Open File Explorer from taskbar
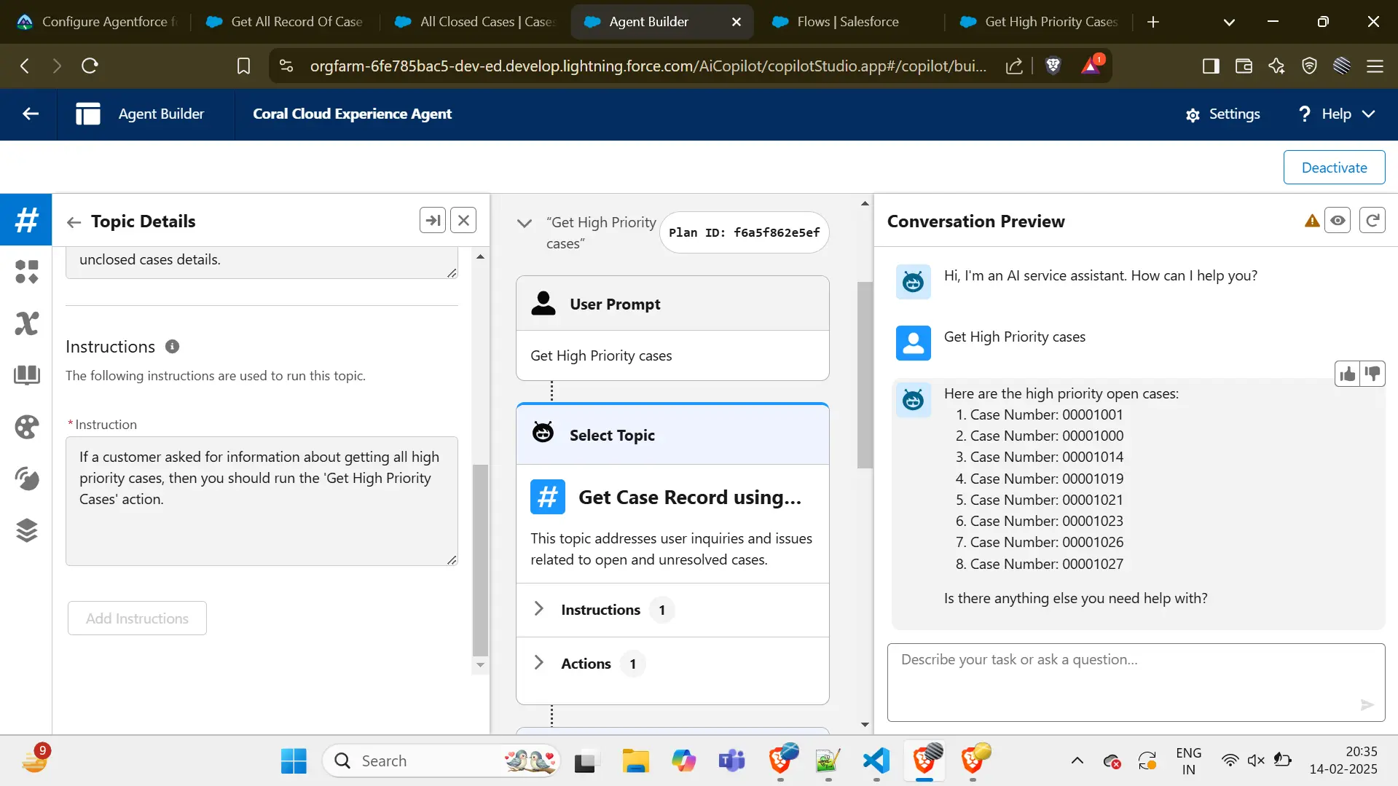This screenshot has width=1398, height=786. pyautogui.click(x=635, y=761)
